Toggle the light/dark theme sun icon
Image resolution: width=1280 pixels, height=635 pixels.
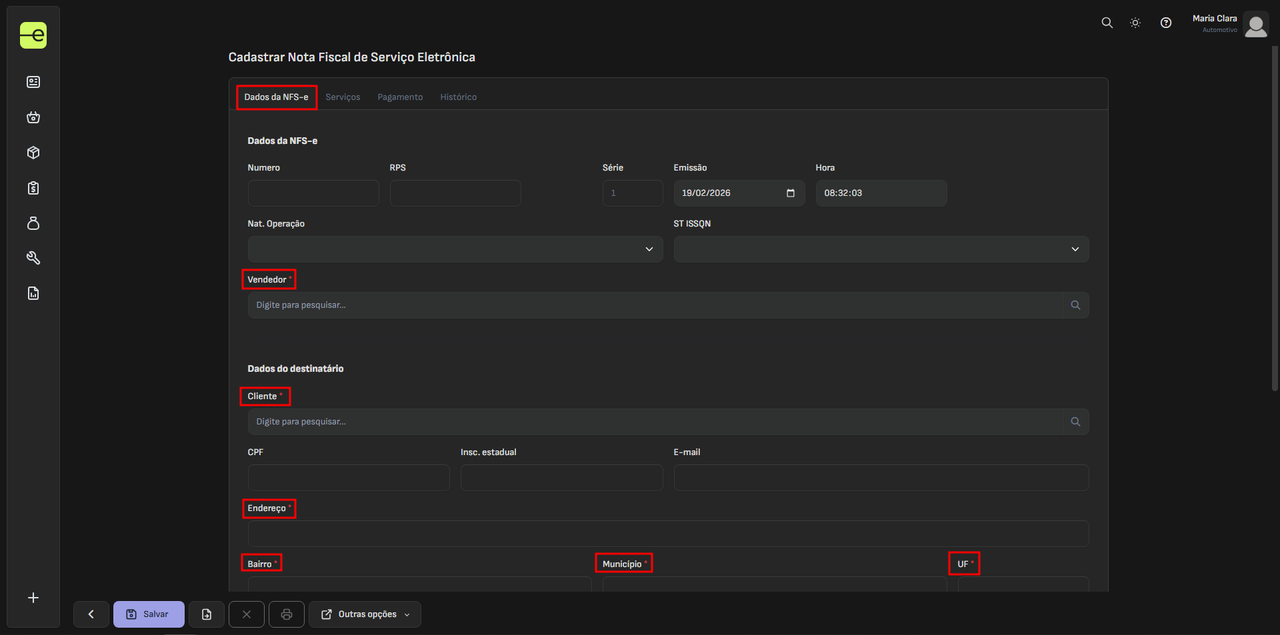click(1135, 23)
